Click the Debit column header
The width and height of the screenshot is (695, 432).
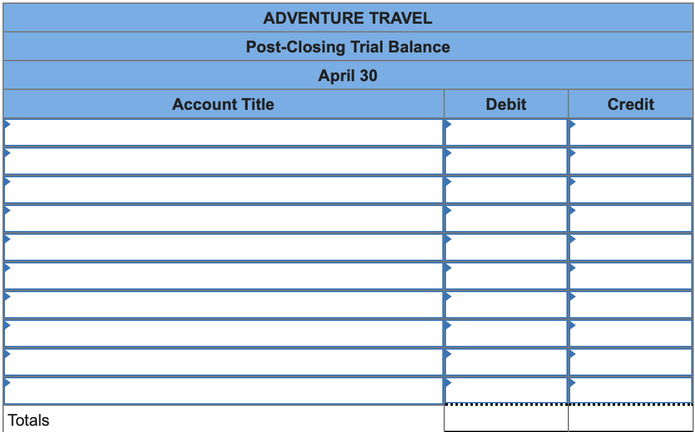tap(505, 104)
